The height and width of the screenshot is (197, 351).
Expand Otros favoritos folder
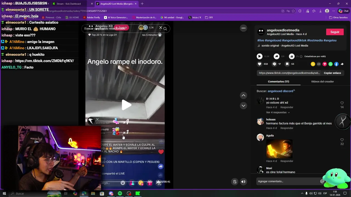pyautogui.click(x=338, y=18)
